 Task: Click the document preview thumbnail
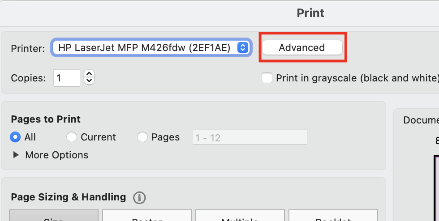pyautogui.click(x=436, y=188)
